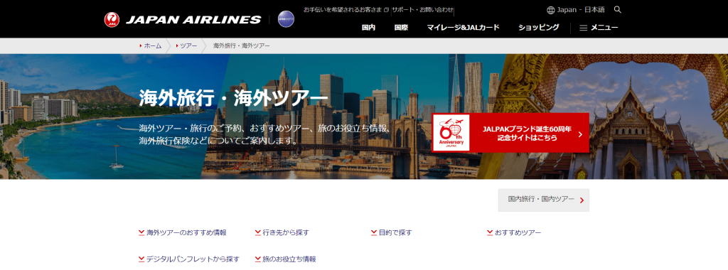Screen dimensions: 728x270
Task: Open the 国際 navigation menu
Action: pyautogui.click(x=401, y=28)
